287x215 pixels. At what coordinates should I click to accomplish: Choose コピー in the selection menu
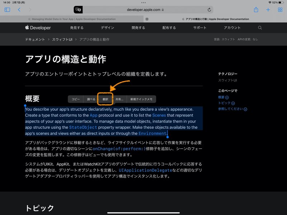pos(76,99)
